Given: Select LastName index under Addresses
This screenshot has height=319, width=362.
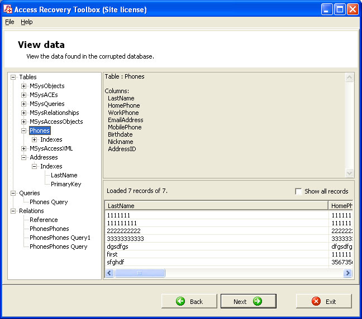Looking at the screenshot, I should click(x=64, y=176).
